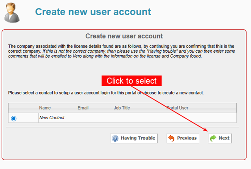Proceed with the Next button label

pos(224,138)
